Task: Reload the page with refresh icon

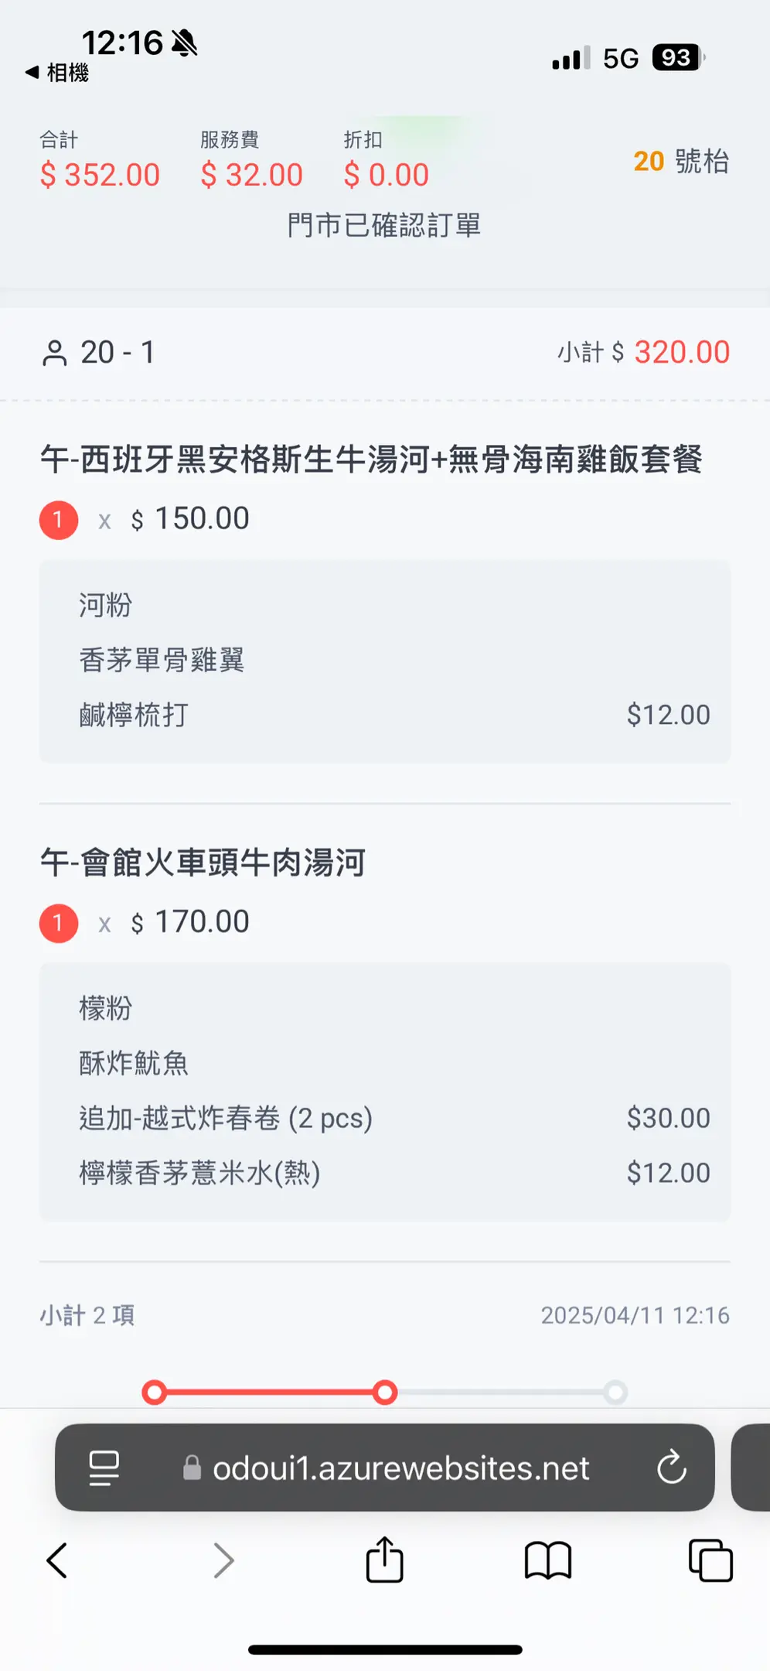Action: (x=671, y=1467)
